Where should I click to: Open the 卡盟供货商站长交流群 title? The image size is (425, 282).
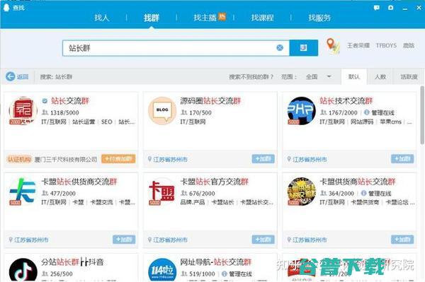[x=358, y=182]
